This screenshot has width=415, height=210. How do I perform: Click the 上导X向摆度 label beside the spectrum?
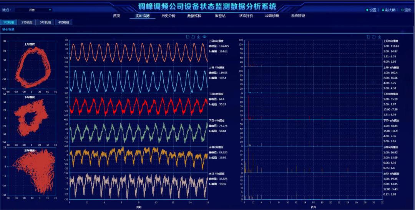[x=391, y=41]
